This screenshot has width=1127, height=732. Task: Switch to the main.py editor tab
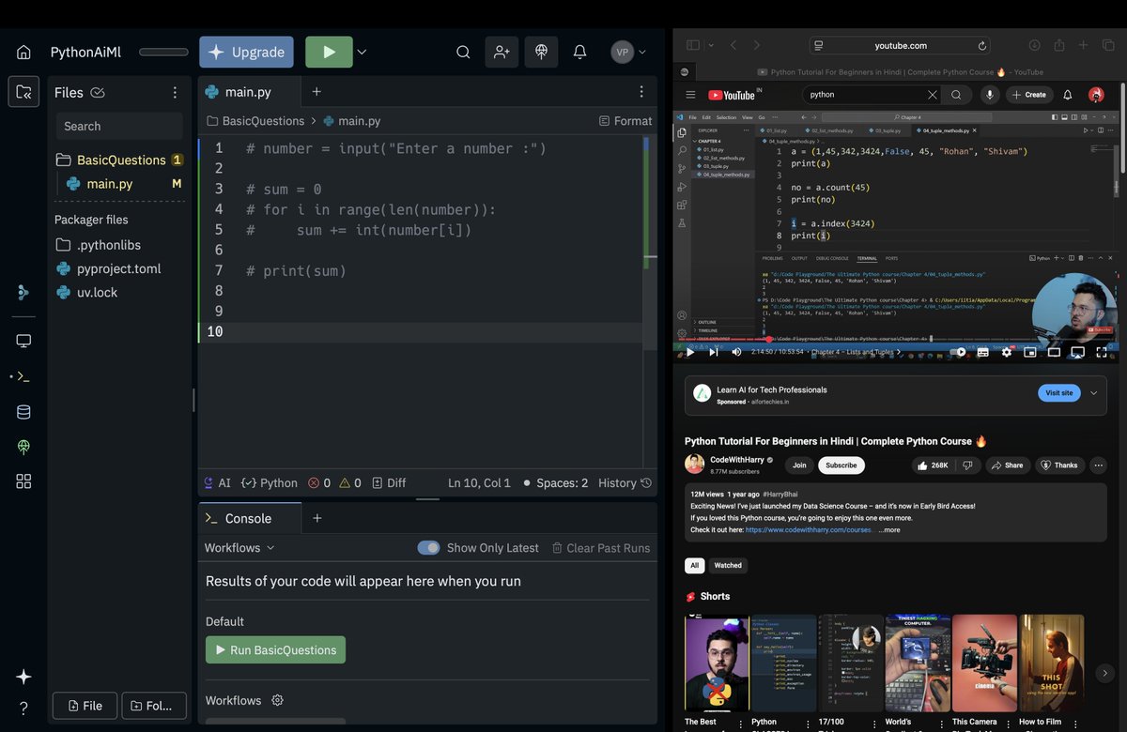pos(249,92)
